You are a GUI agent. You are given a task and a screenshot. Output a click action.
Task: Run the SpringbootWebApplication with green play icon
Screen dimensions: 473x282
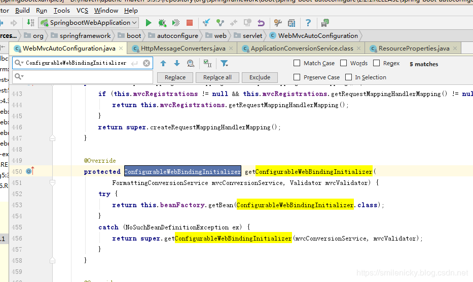coord(149,23)
